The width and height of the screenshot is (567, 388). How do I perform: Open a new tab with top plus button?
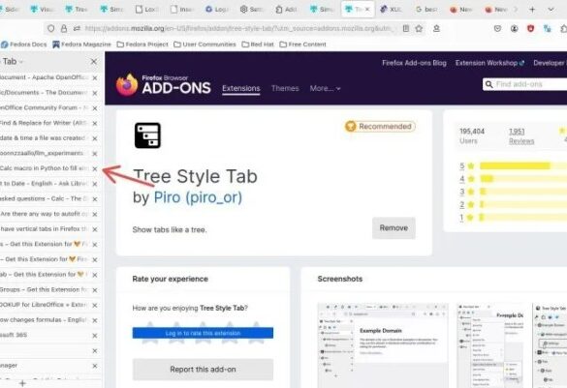click(532, 10)
